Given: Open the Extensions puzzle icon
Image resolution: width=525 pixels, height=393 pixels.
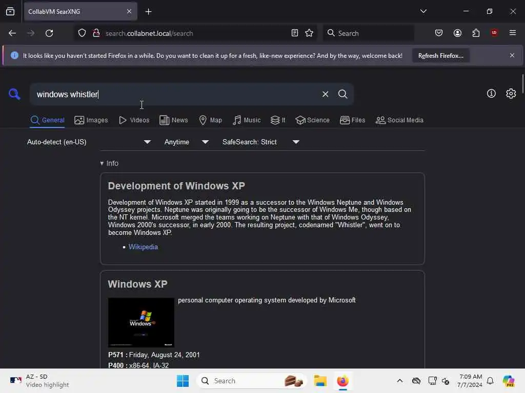Looking at the screenshot, I should click(x=476, y=33).
